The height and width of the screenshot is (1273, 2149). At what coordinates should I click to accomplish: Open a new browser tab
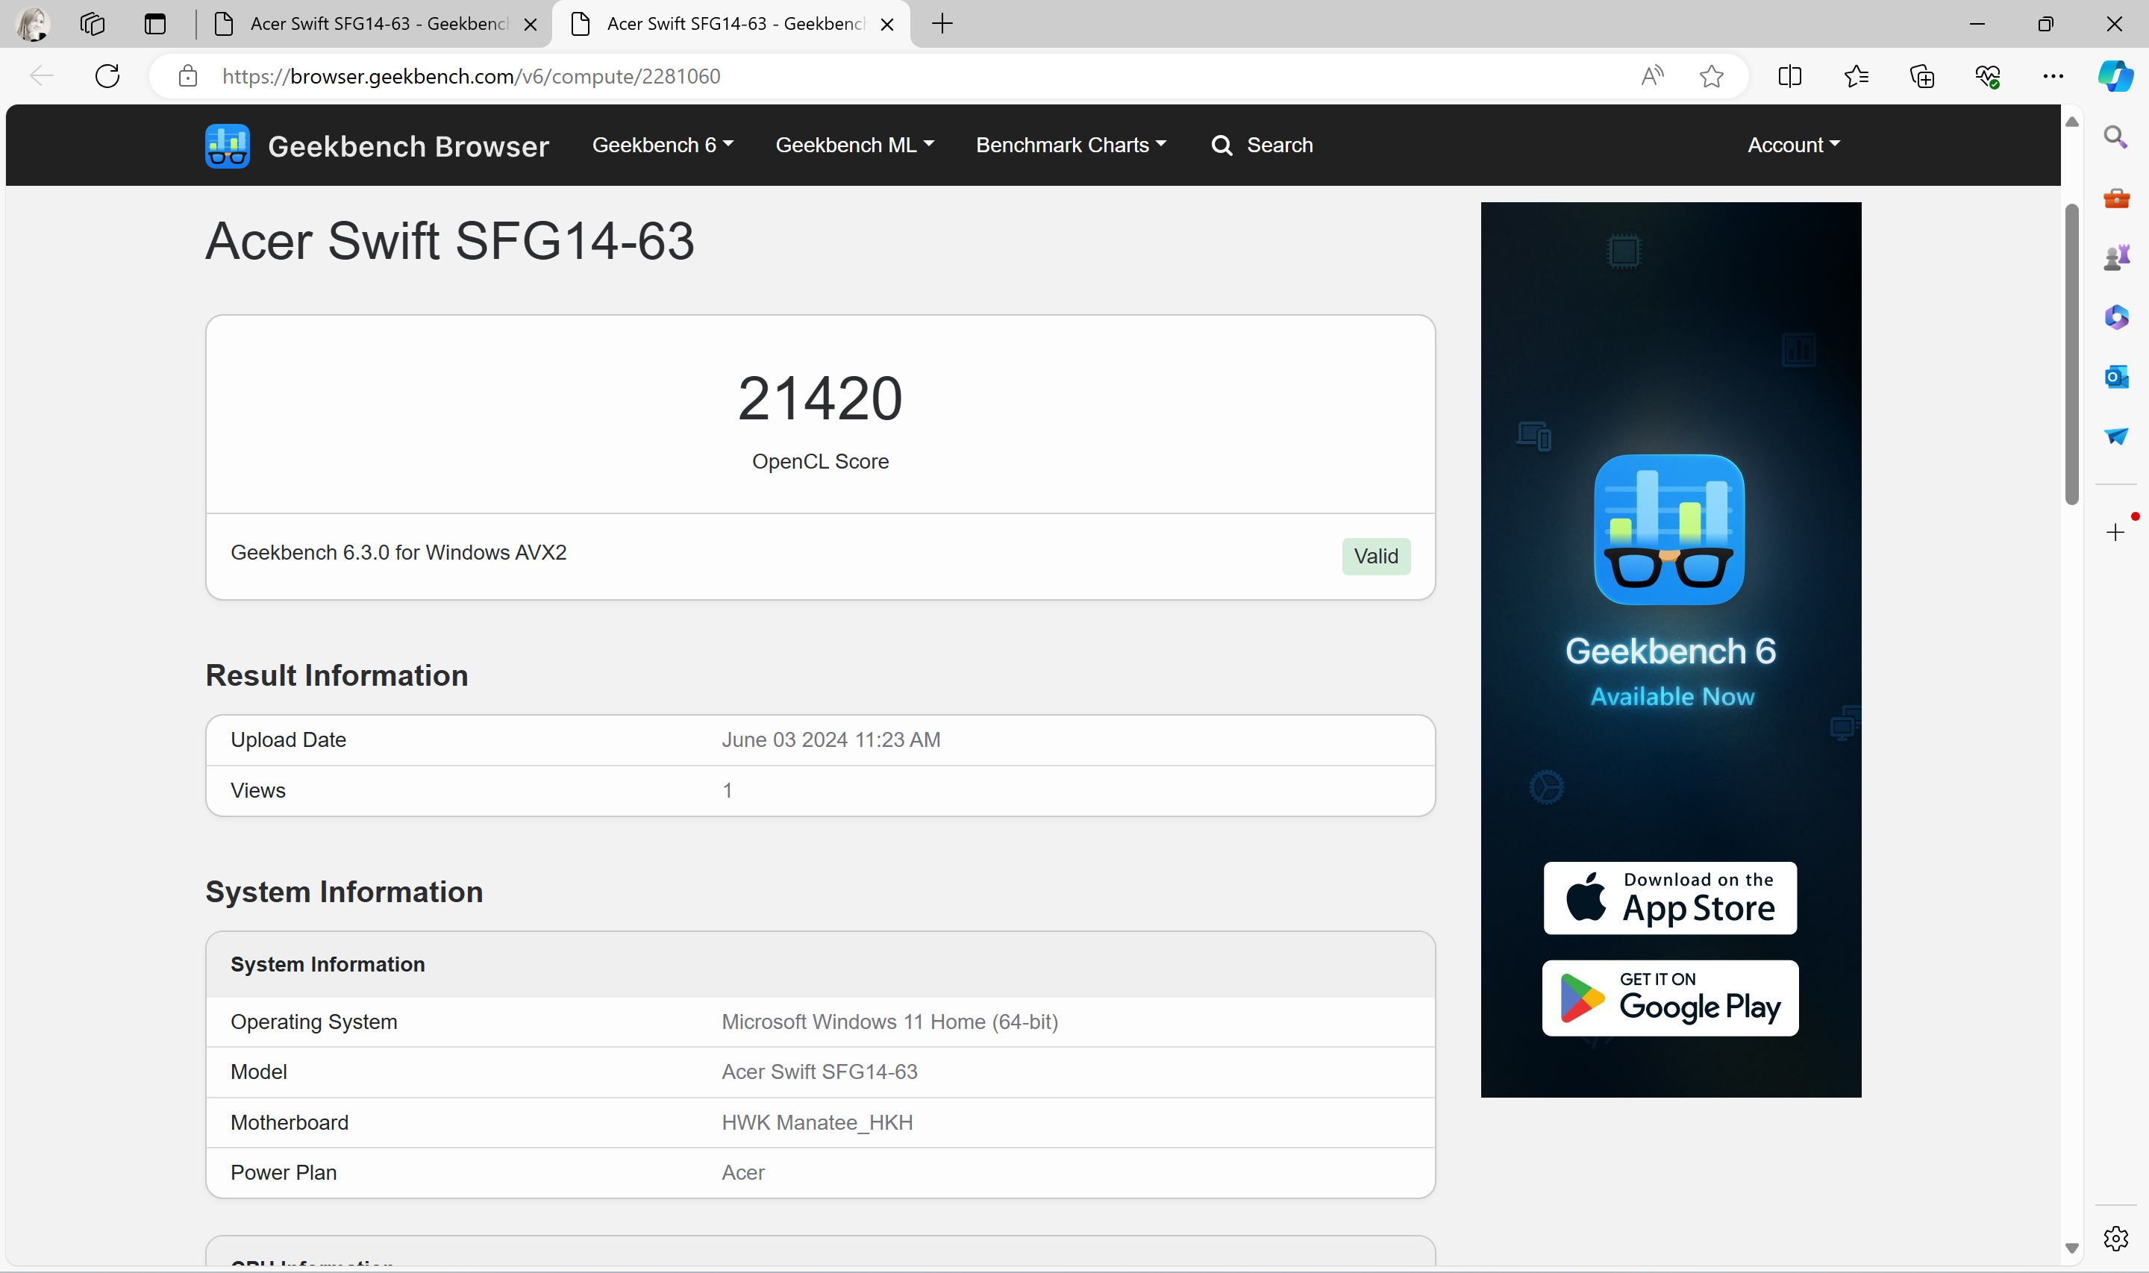[942, 24]
